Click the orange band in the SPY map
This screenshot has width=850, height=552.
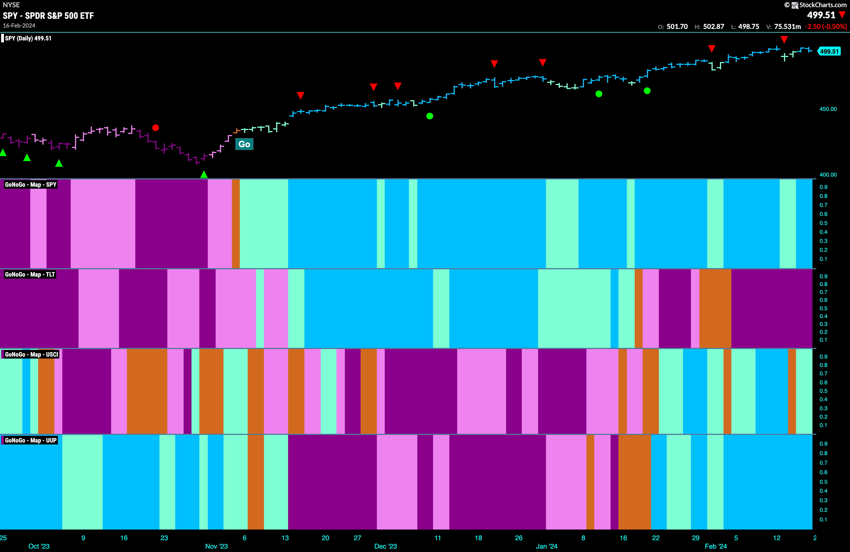(236, 223)
